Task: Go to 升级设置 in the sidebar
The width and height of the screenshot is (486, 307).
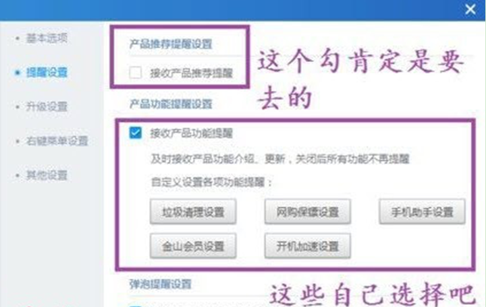Action: 47,106
